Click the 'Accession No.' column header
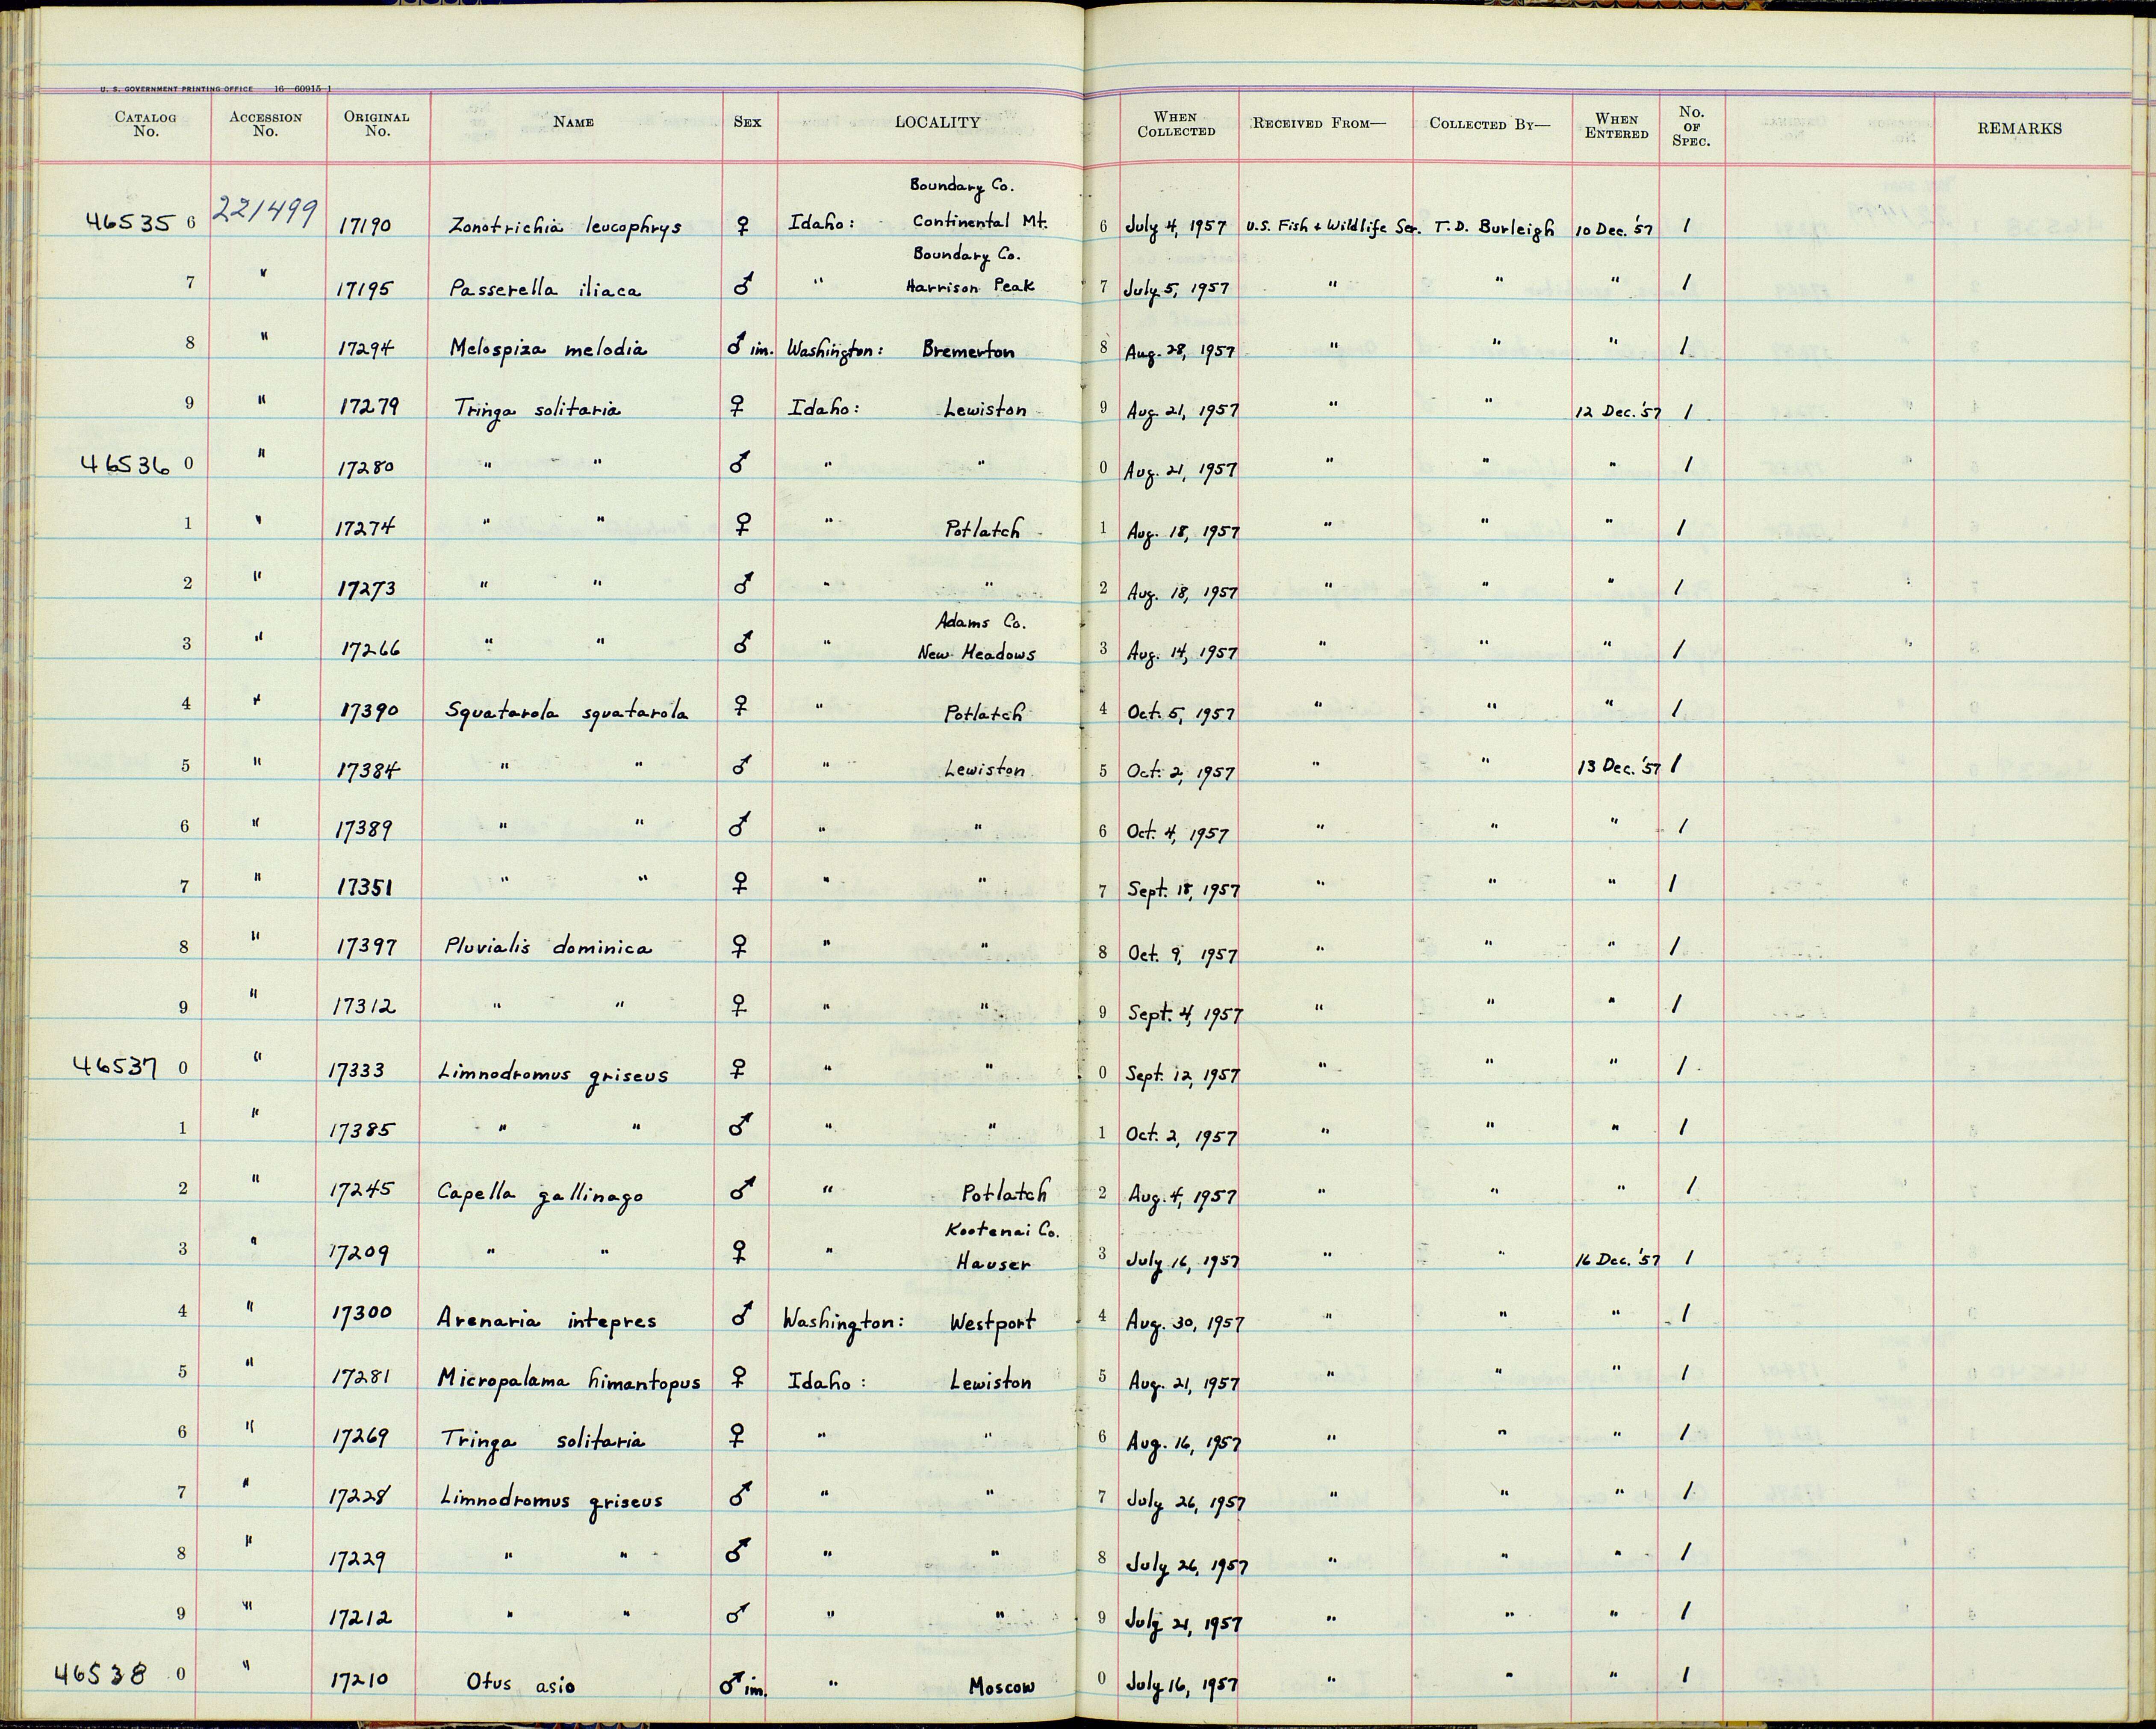Screen dimensions: 2156x1729 (x=265, y=124)
